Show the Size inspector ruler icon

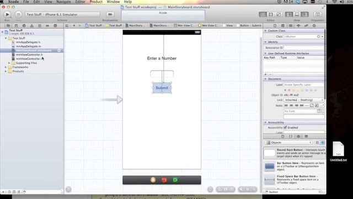[306, 26]
